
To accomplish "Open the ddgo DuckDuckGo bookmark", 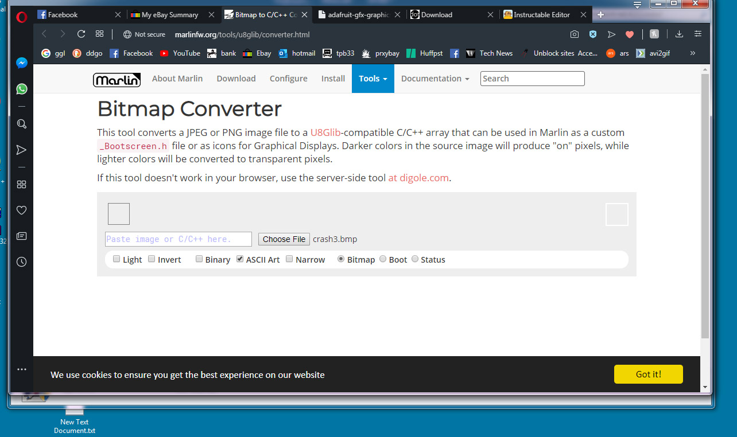I will 87,53.
